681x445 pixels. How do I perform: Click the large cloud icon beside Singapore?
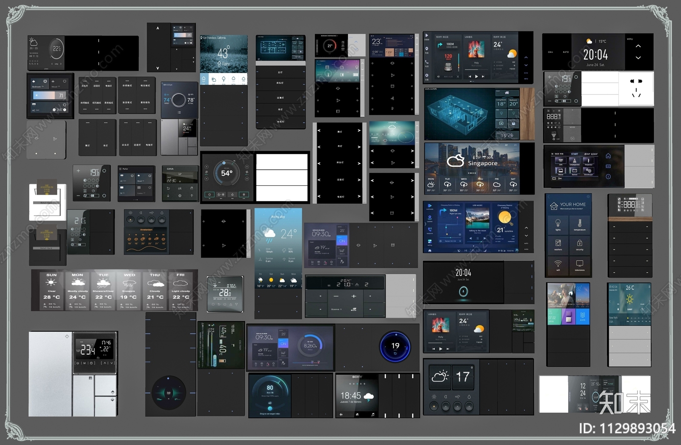(455, 161)
